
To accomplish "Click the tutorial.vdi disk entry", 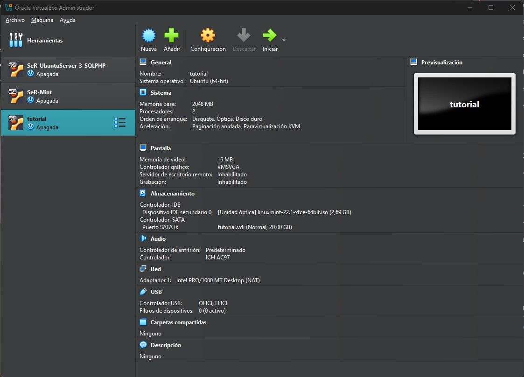I will tap(255, 227).
